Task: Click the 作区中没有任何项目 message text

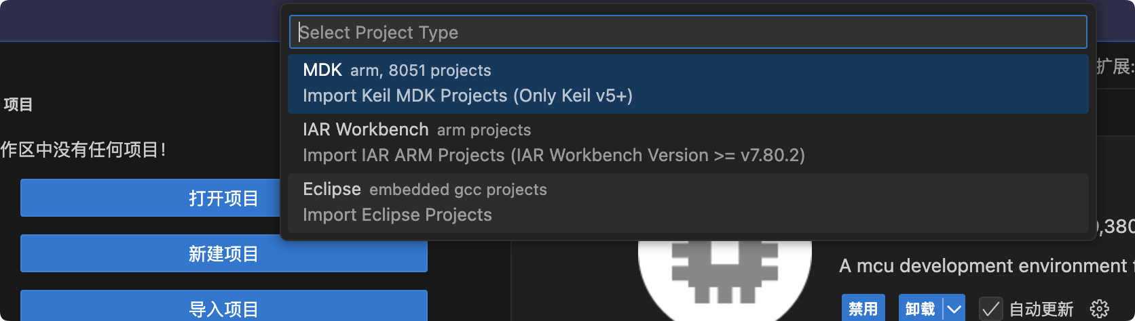Action: point(83,149)
